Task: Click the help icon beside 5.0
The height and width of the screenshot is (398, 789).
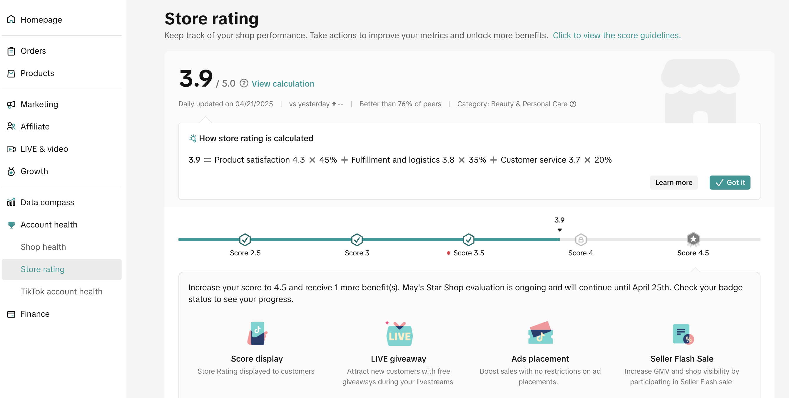Action: (244, 84)
